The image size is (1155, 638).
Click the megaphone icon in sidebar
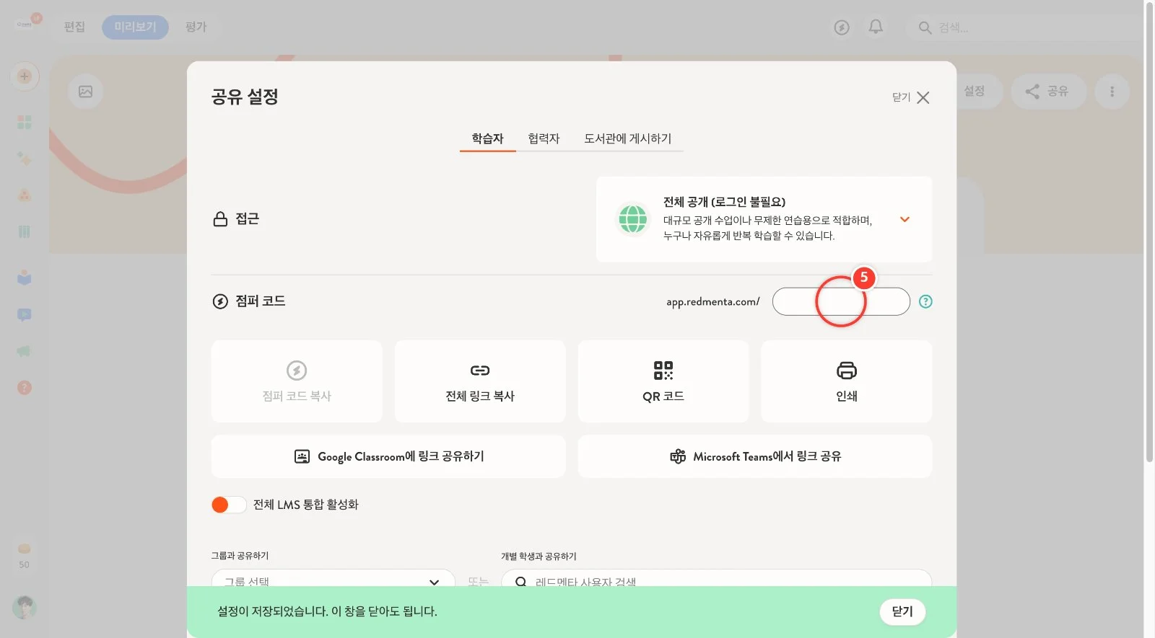tap(25, 351)
